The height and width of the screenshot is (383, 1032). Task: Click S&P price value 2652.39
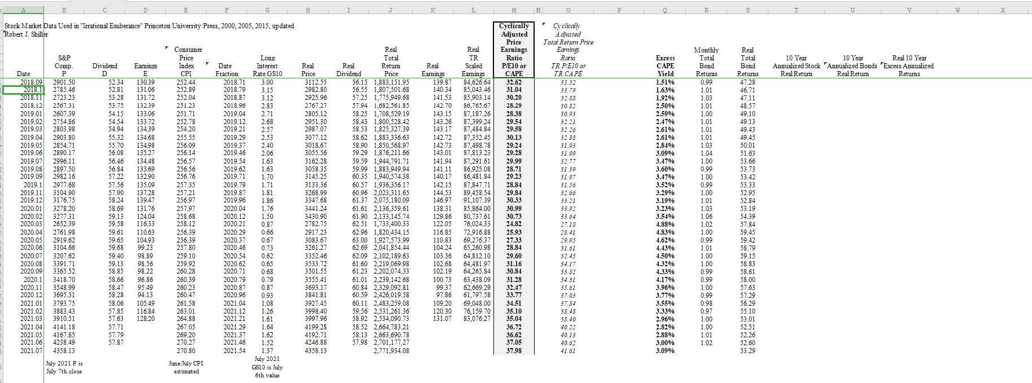coord(64,224)
